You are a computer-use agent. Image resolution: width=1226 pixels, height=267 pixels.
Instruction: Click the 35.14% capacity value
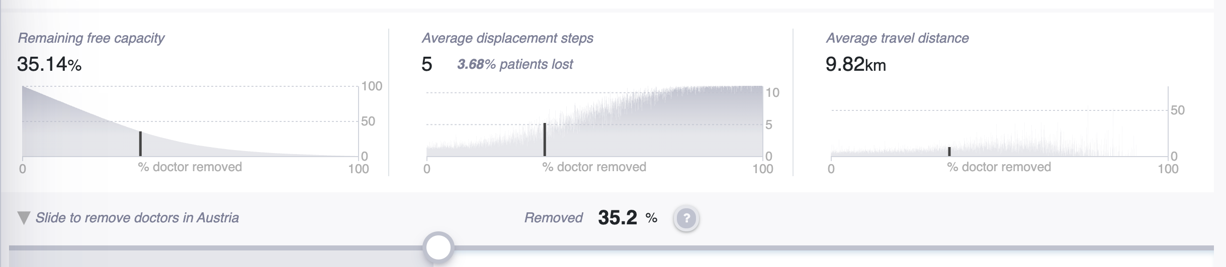point(49,64)
